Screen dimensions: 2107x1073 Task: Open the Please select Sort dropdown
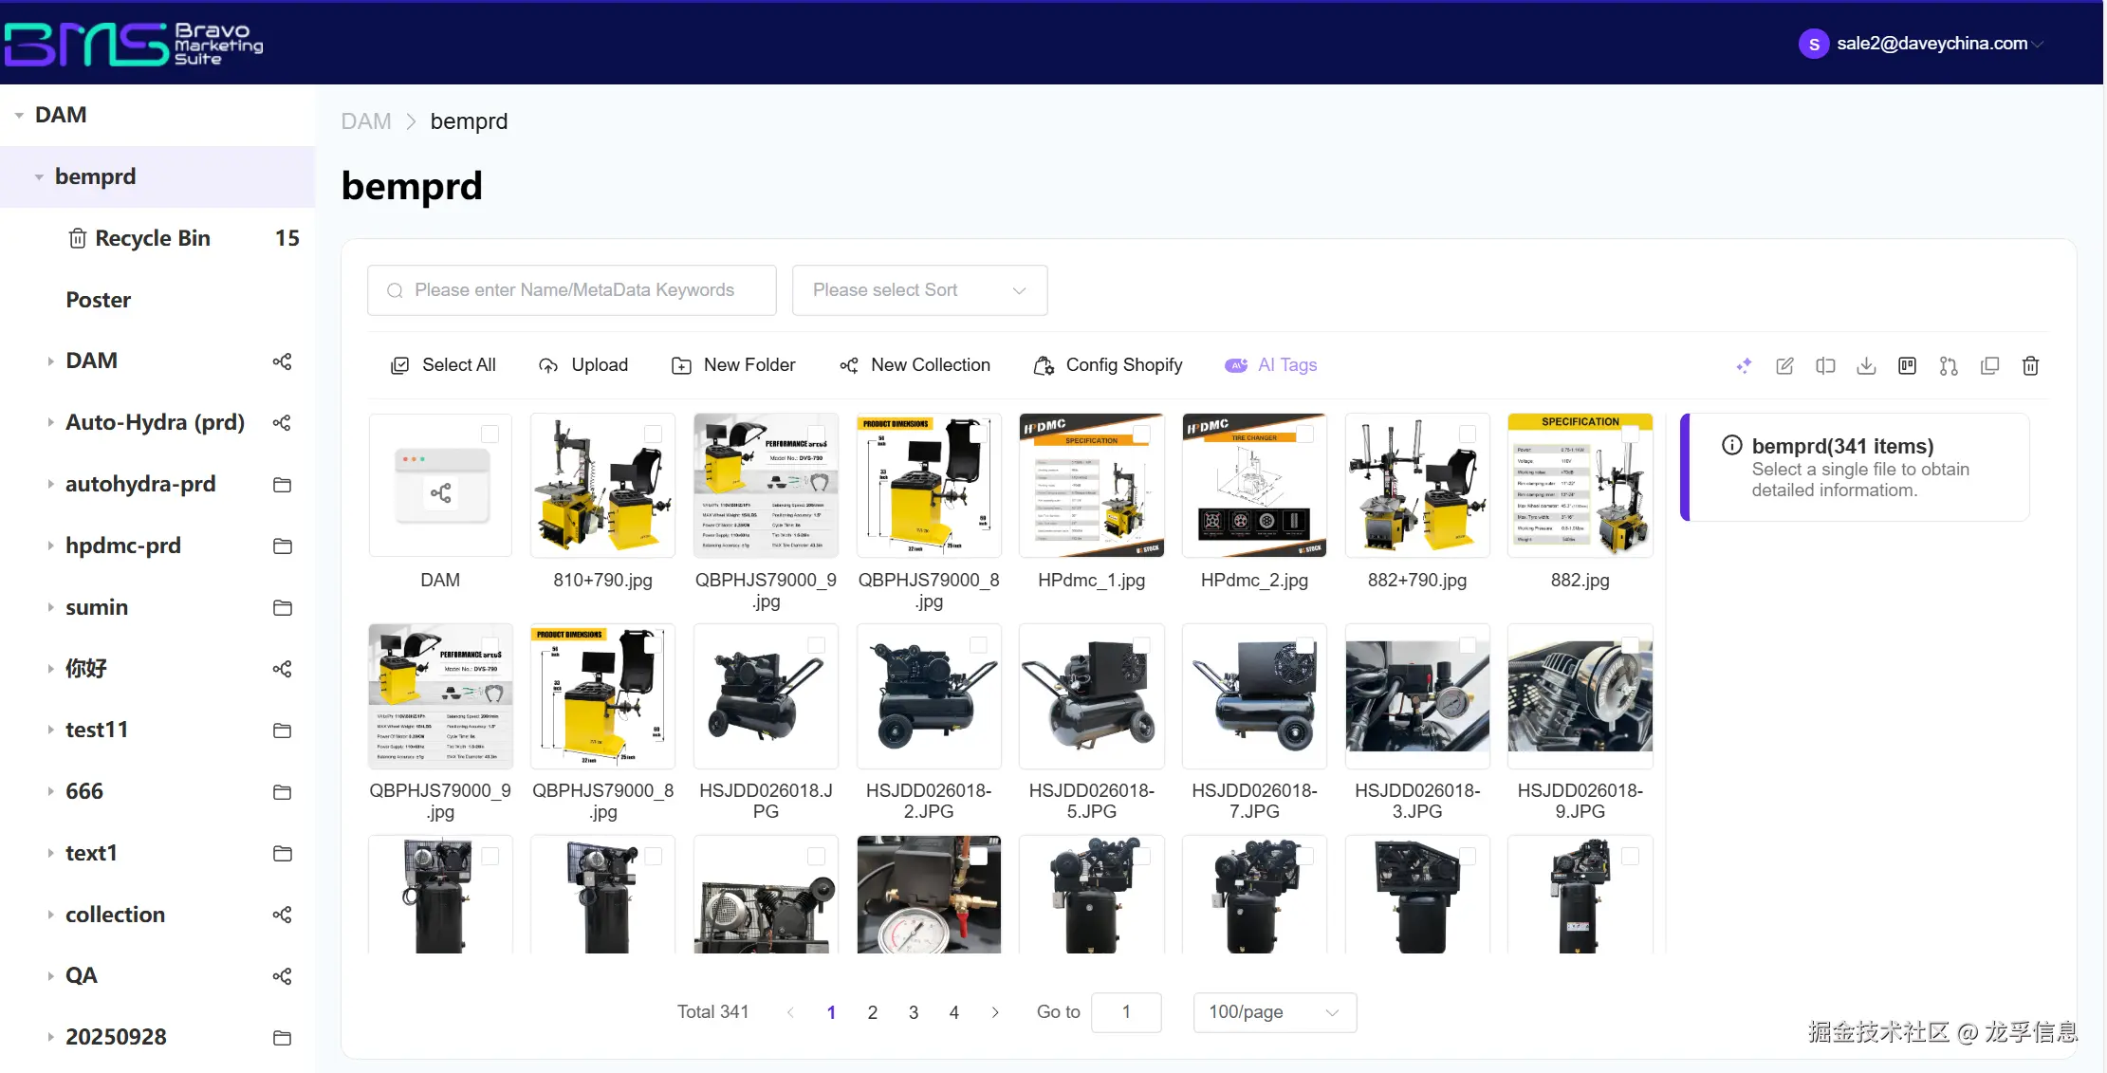pyautogui.click(x=919, y=290)
